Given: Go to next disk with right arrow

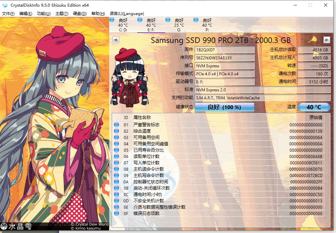Looking at the screenshot, I should [x=327, y=40].
